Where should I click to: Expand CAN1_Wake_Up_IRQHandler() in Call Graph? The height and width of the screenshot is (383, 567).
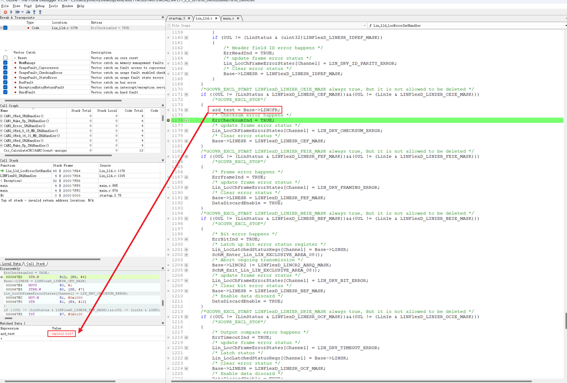tap(1, 121)
